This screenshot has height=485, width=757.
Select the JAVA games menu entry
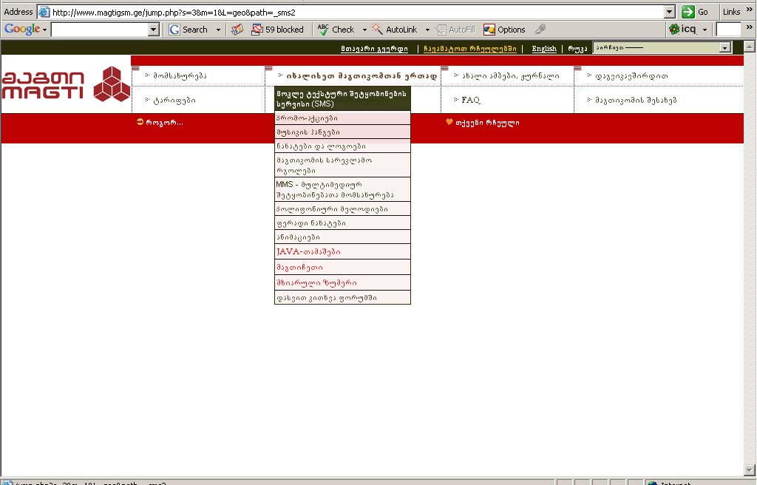tap(308, 252)
